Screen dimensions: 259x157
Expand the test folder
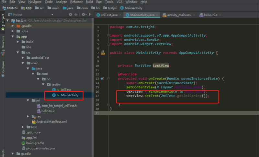23,127
